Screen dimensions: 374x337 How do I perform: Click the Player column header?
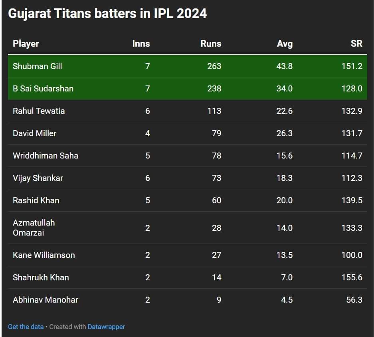click(x=26, y=44)
